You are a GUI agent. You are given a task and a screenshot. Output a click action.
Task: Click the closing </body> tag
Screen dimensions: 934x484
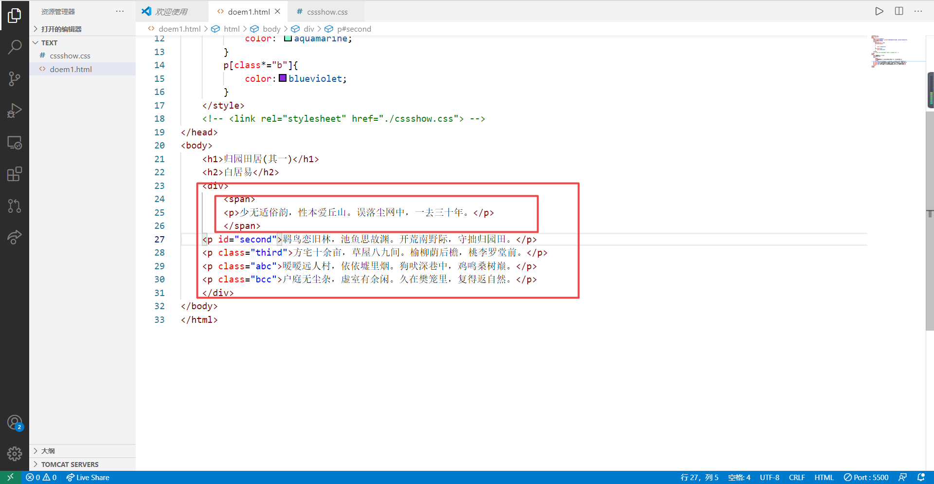[199, 306]
